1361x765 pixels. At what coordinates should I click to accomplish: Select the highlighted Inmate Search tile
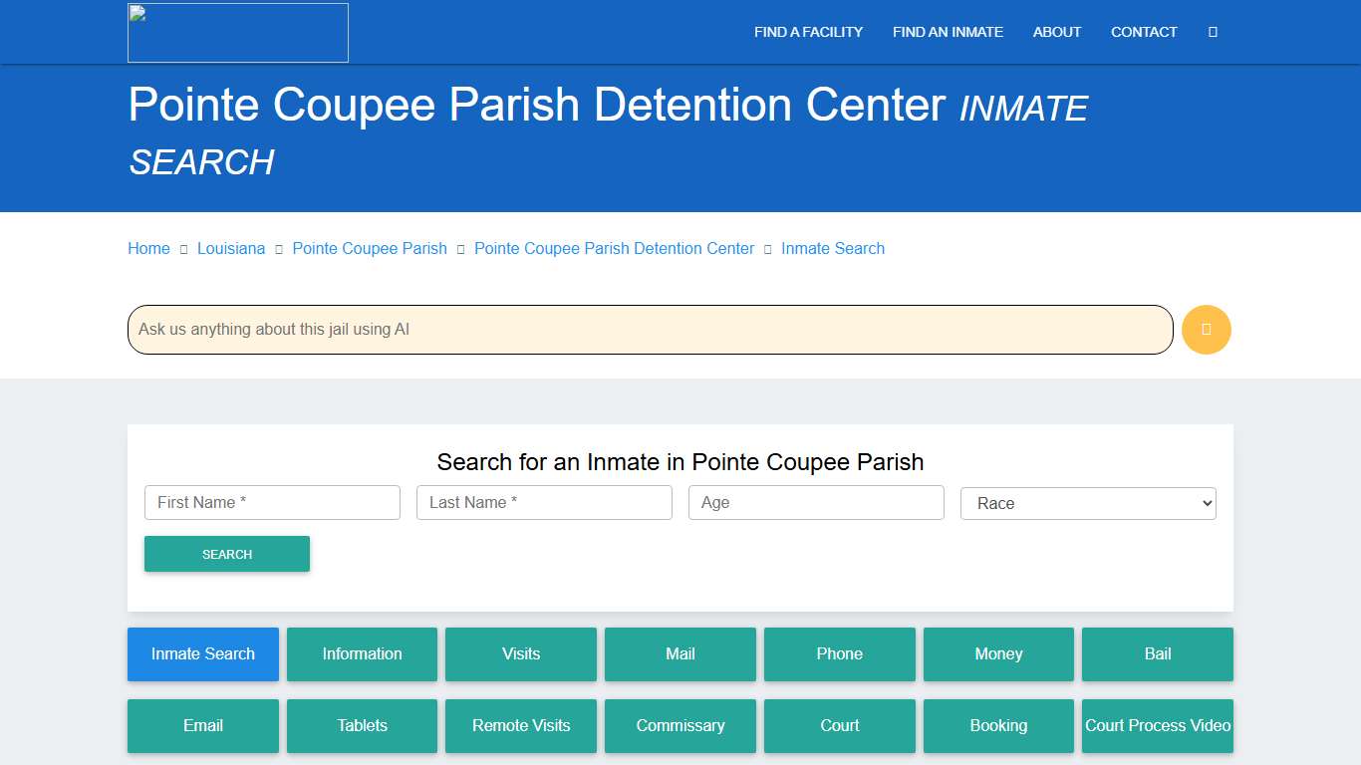click(202, 654)
